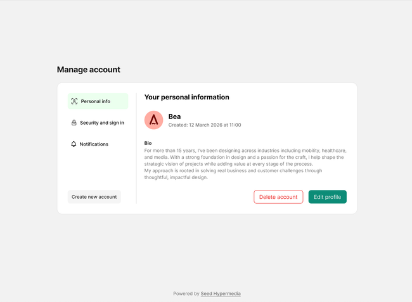Click the account created date text
Screen dimensions: 412x302
point(205,125)
